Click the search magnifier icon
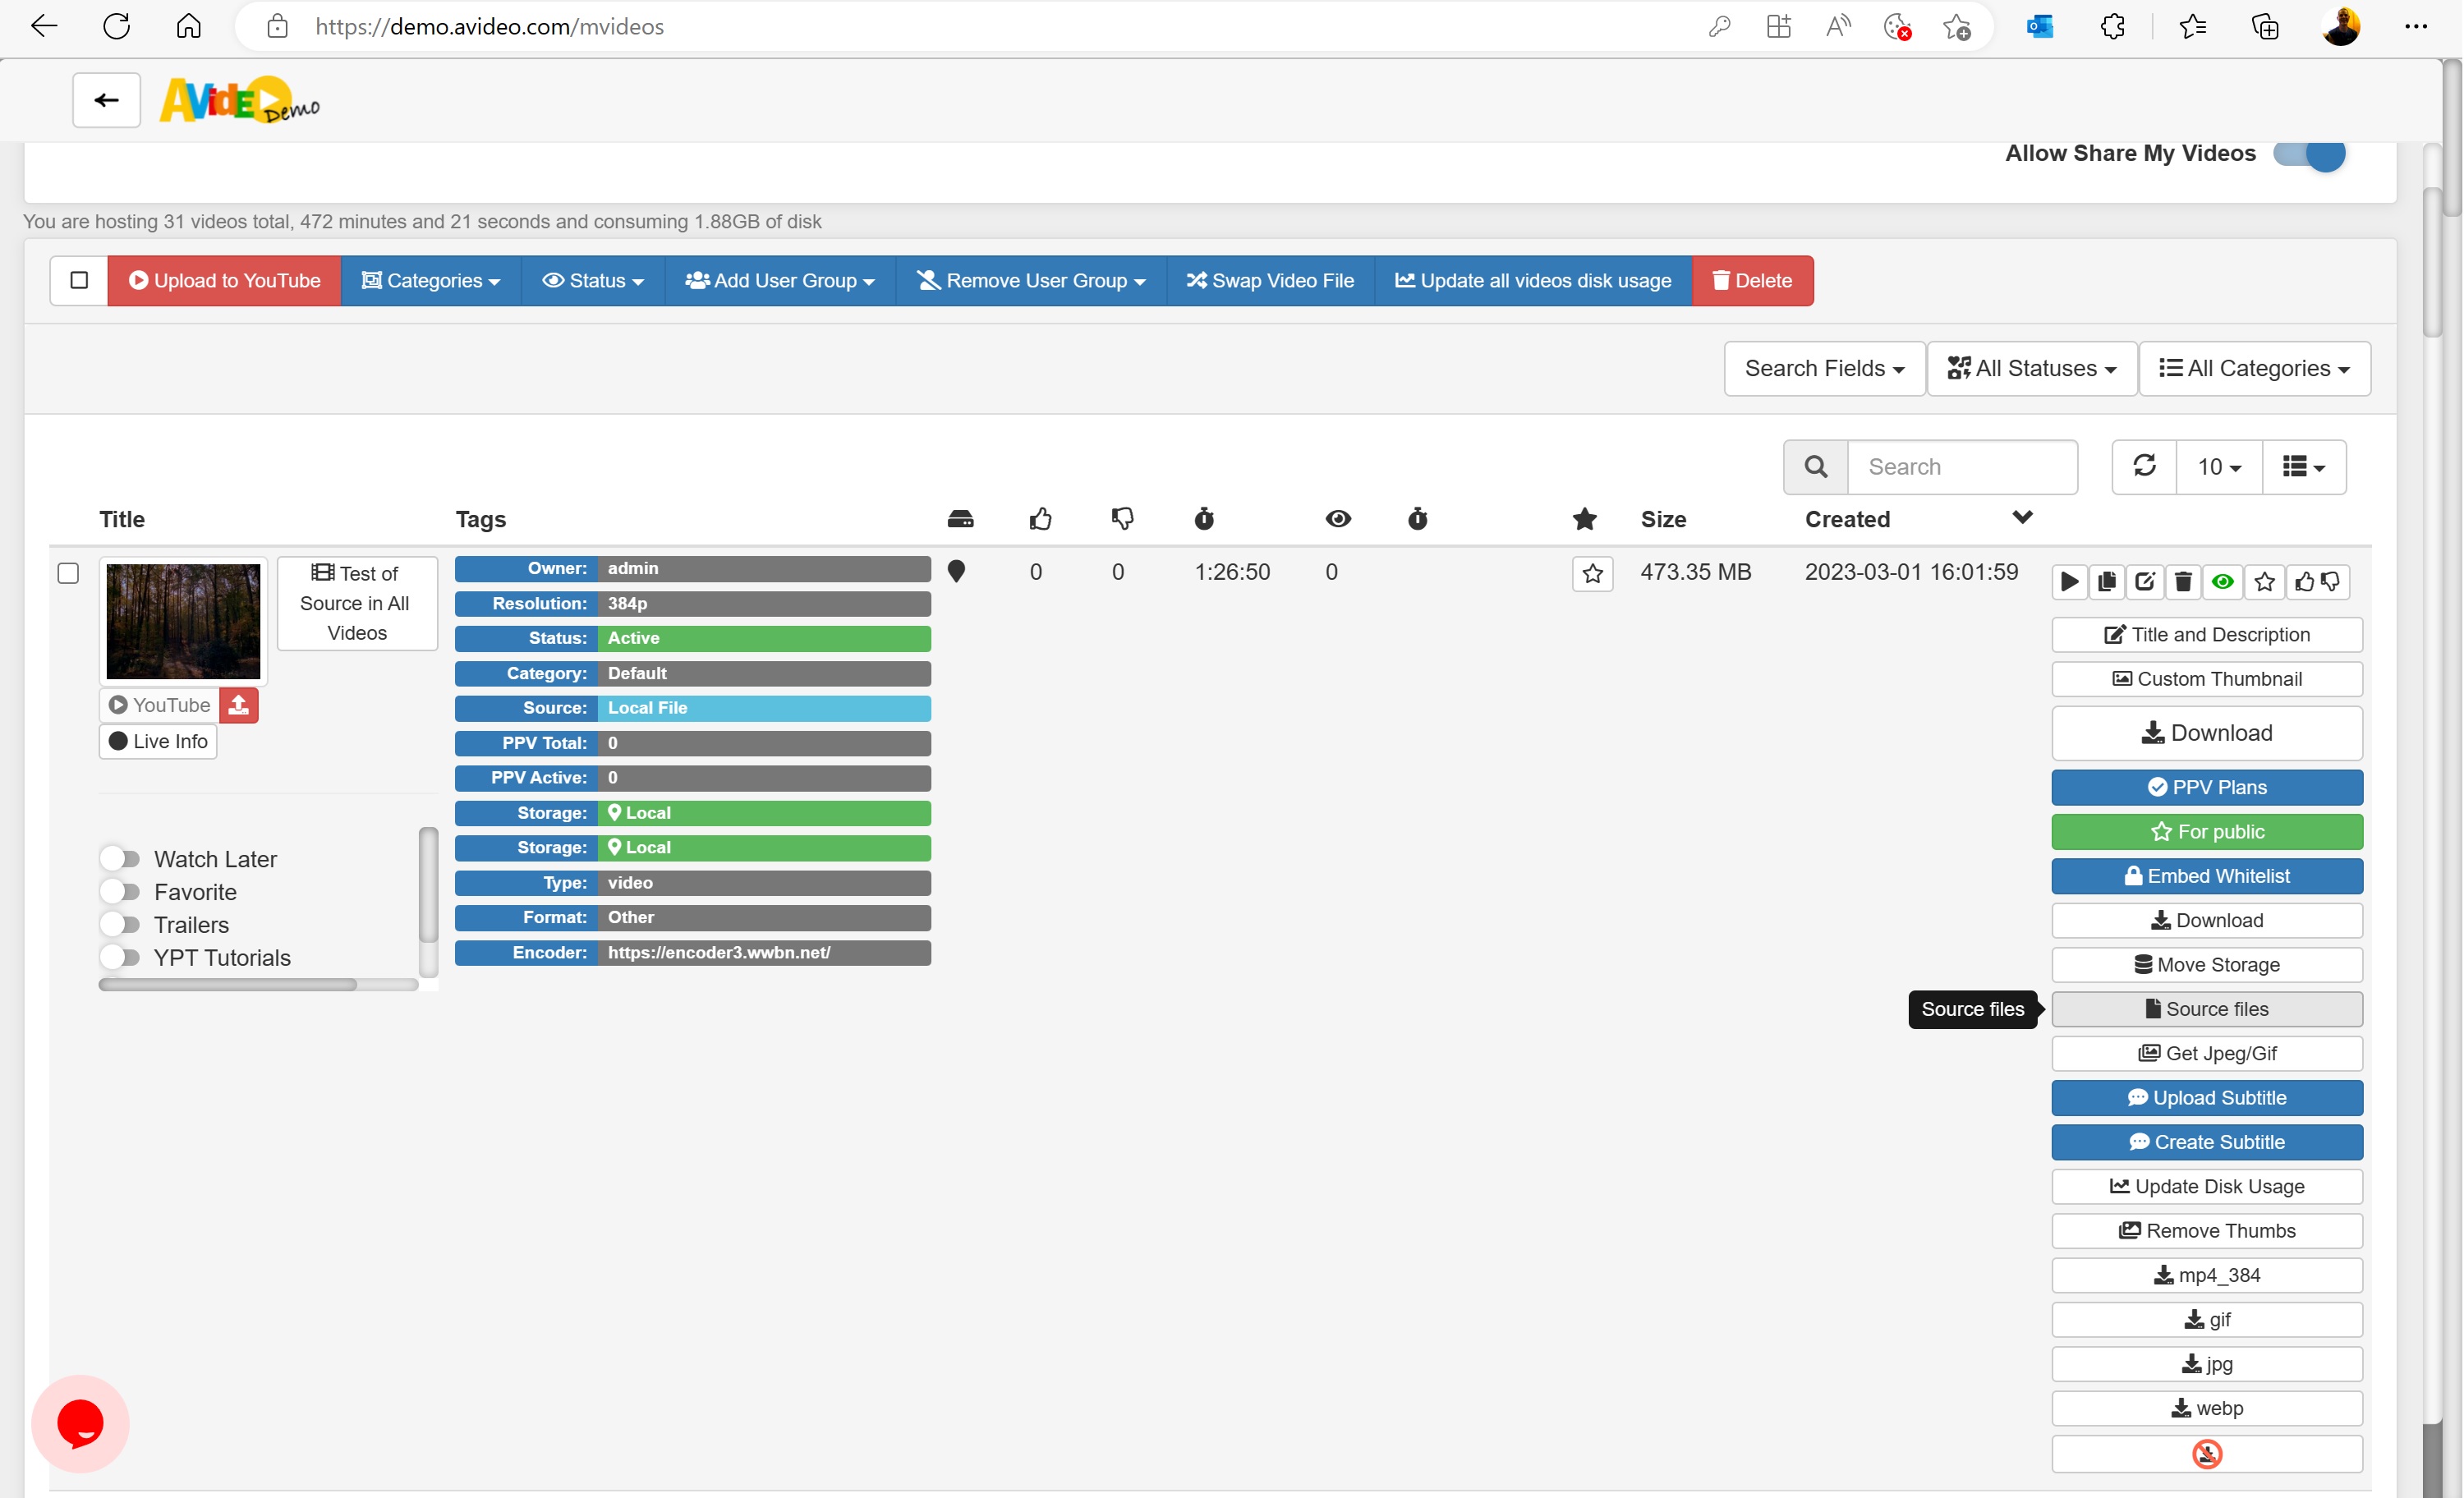This screenshot has width=2464, height=1498. (x=1816, y=466)
